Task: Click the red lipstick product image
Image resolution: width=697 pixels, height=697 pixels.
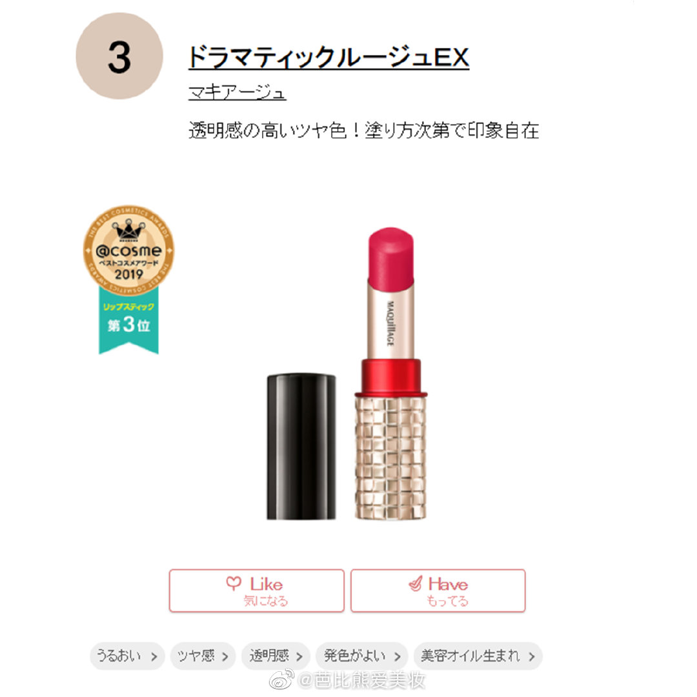Action: coord(390,374)
